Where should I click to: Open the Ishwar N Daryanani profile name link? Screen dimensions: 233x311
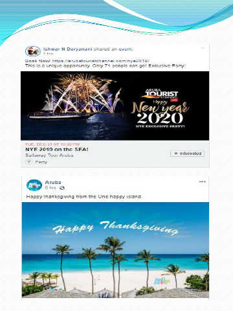pos(67,49)
